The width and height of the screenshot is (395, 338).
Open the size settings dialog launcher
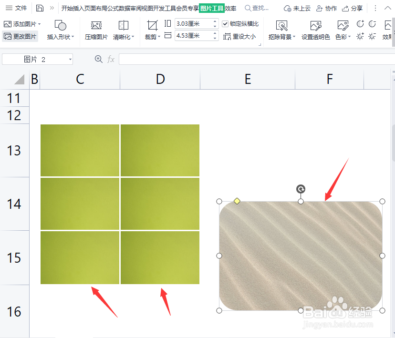point(260,44)
